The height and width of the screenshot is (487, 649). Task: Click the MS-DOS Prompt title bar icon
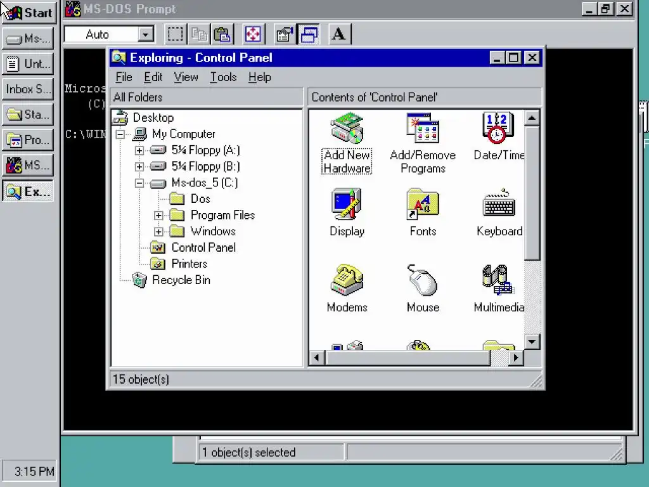(73, 9)
